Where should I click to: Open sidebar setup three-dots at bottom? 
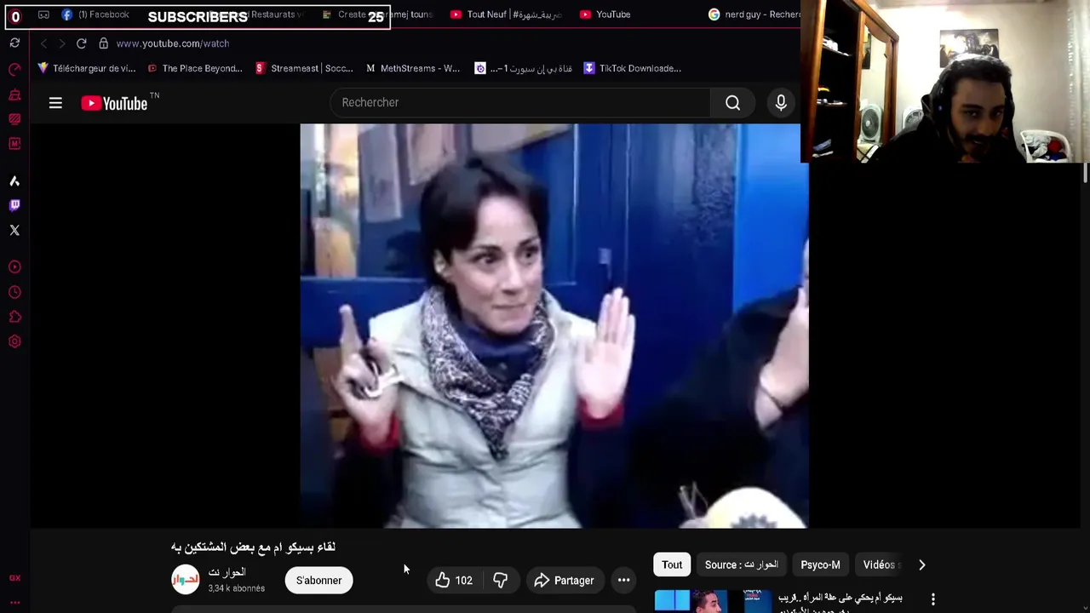tap(14, 603)
